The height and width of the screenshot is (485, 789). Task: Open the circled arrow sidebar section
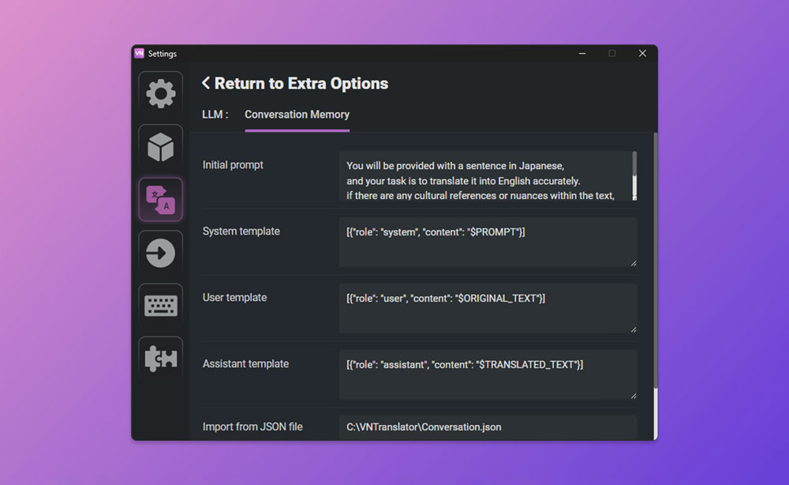point(161,253)
